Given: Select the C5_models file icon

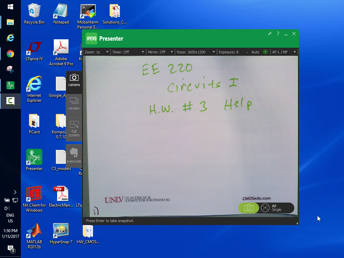Looking at the screenshot, I should pos(61,160).
